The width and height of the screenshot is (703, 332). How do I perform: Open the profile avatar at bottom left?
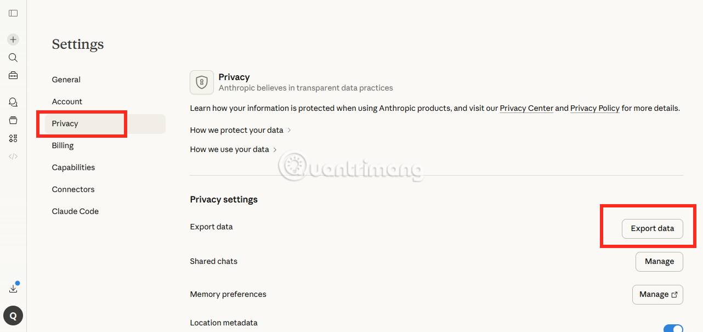pyautogui.click(x=13, y=316)
